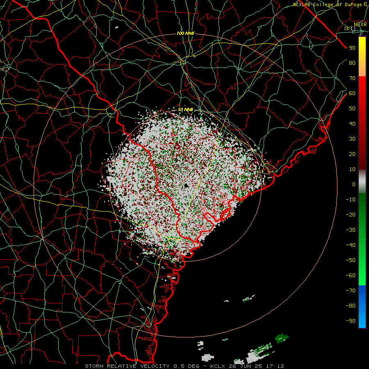Viewport: 369px width, 369px height.
Task: Click the "NEXLAB-College of DuPage" header text
Action: (327, 5)
